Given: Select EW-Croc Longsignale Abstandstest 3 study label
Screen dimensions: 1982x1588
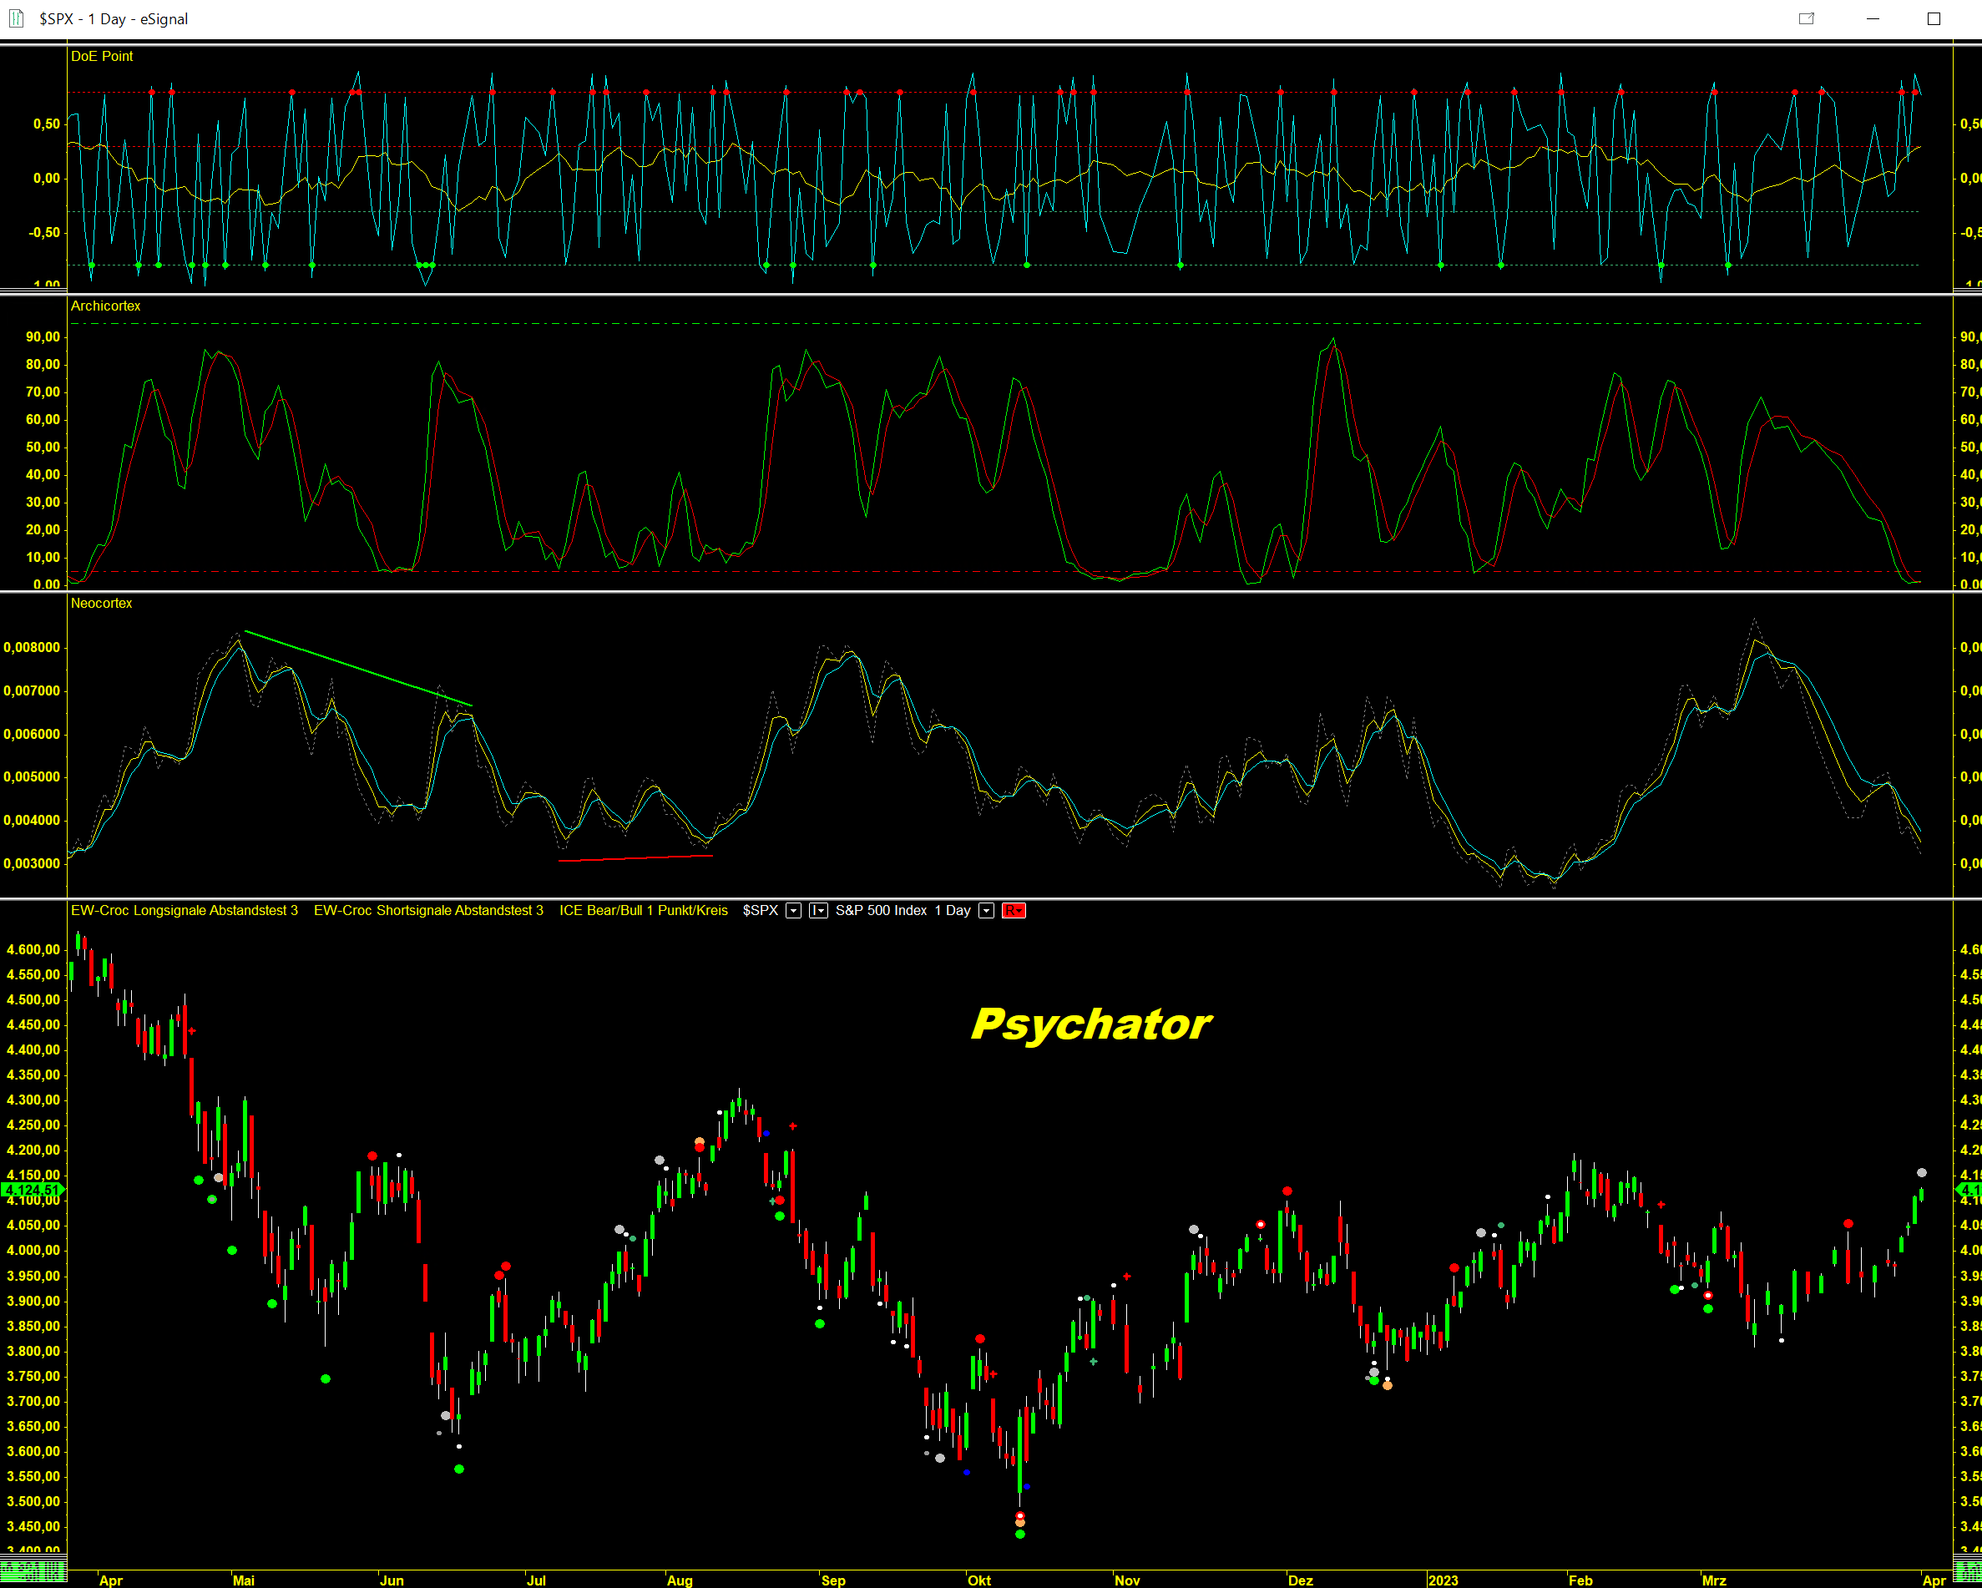Looking at the screenshot, I should click(x=184, y=910).
